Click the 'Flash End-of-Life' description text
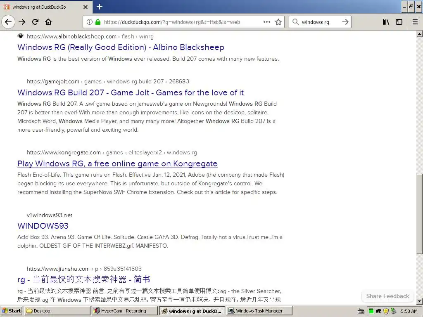The width and height of the screenshot is (423, 317). coord(151,183)
